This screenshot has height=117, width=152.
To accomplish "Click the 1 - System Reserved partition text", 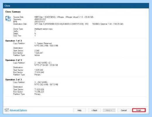I will tap(43, 43).
